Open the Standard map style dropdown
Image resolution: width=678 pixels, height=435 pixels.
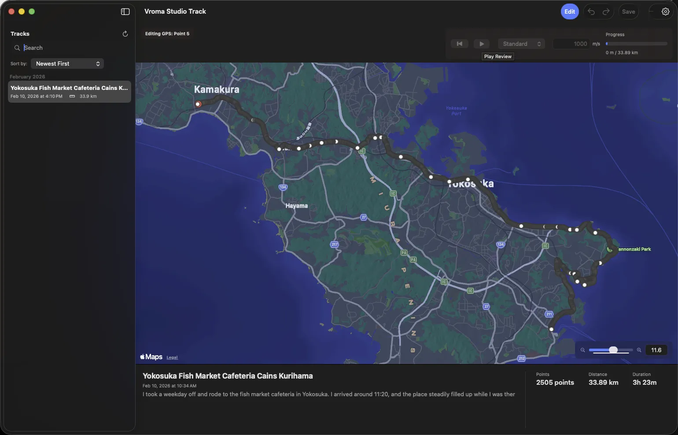click(x=521, y=44)
